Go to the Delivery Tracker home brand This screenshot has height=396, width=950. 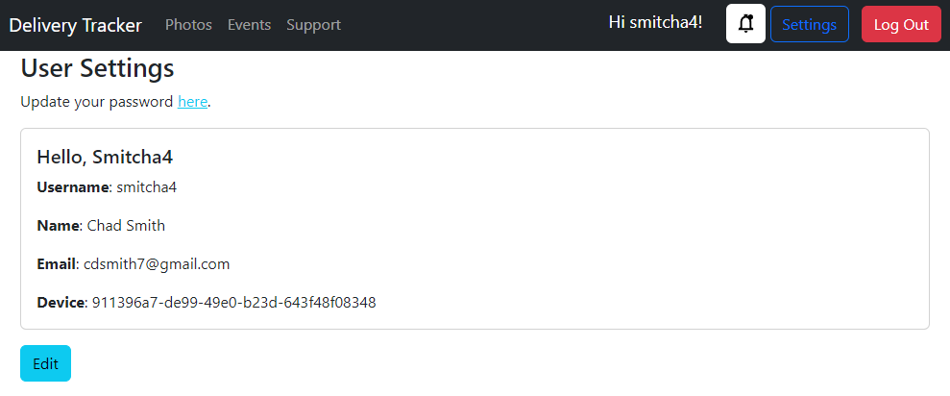[76, 25]
